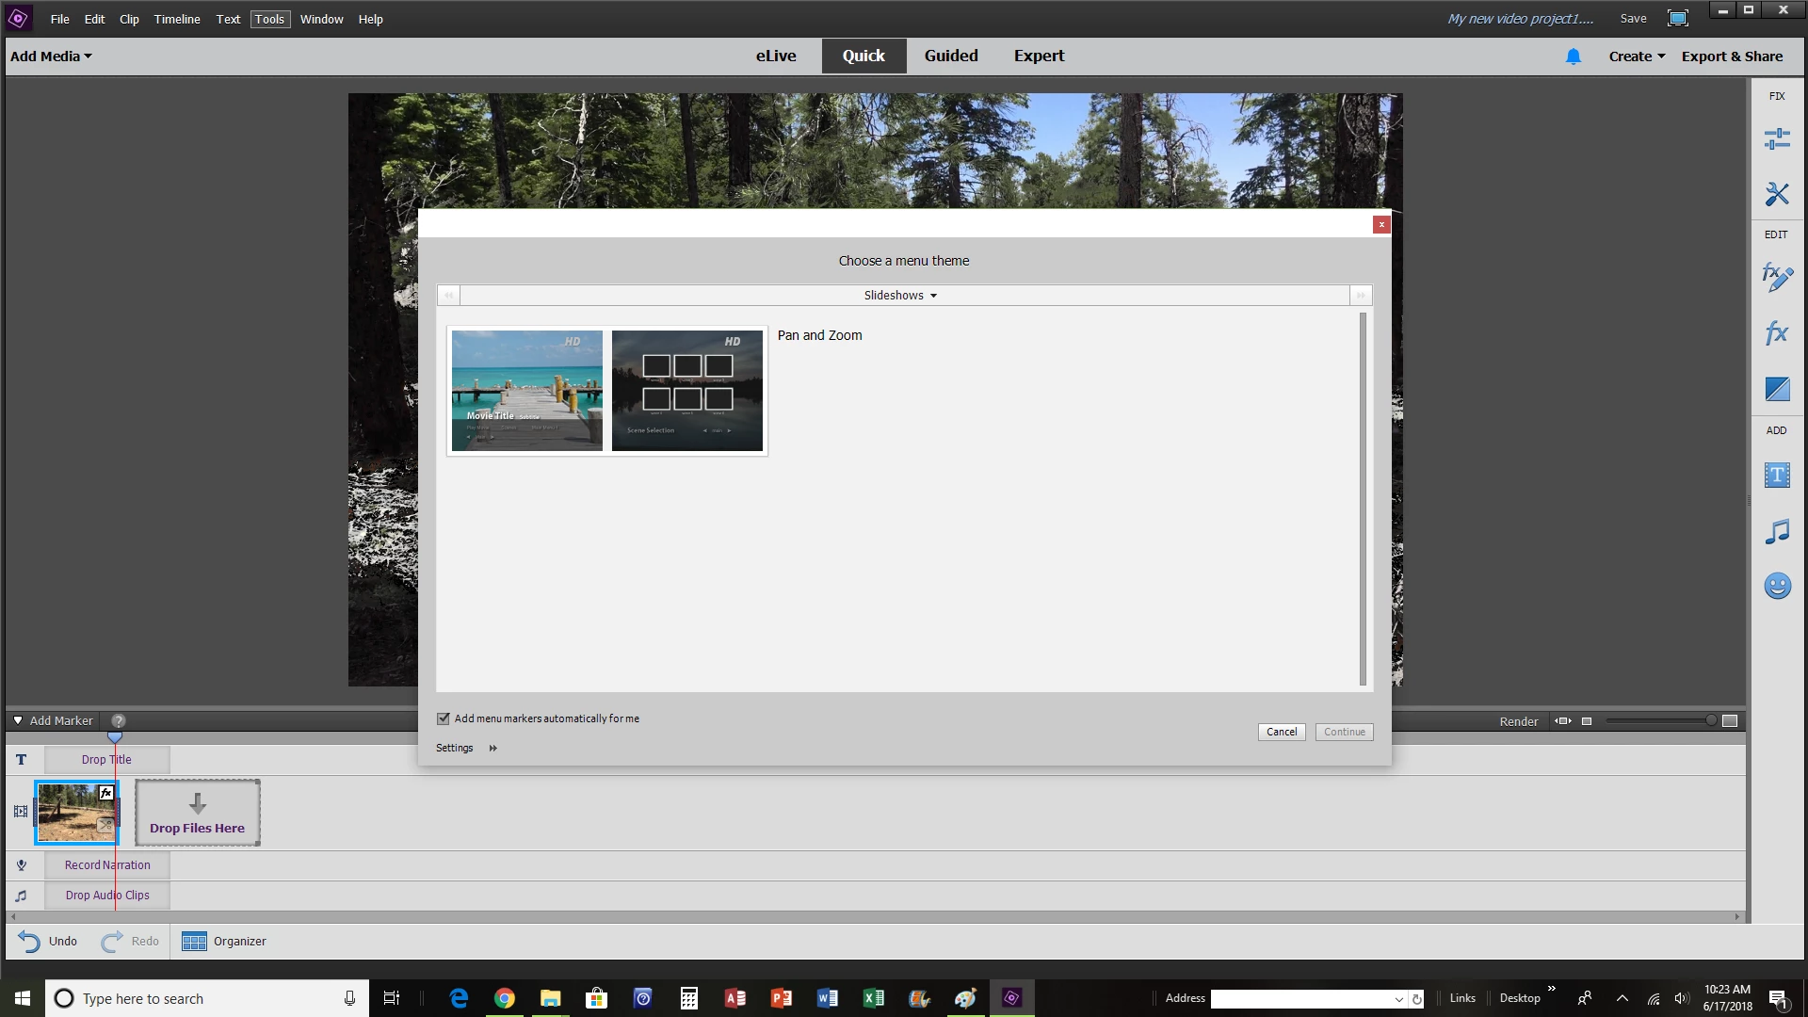The height and width of the screenshot is (1017, 1808).
Task: Switch to the Expert tab
Action: tap(1039, 56)
